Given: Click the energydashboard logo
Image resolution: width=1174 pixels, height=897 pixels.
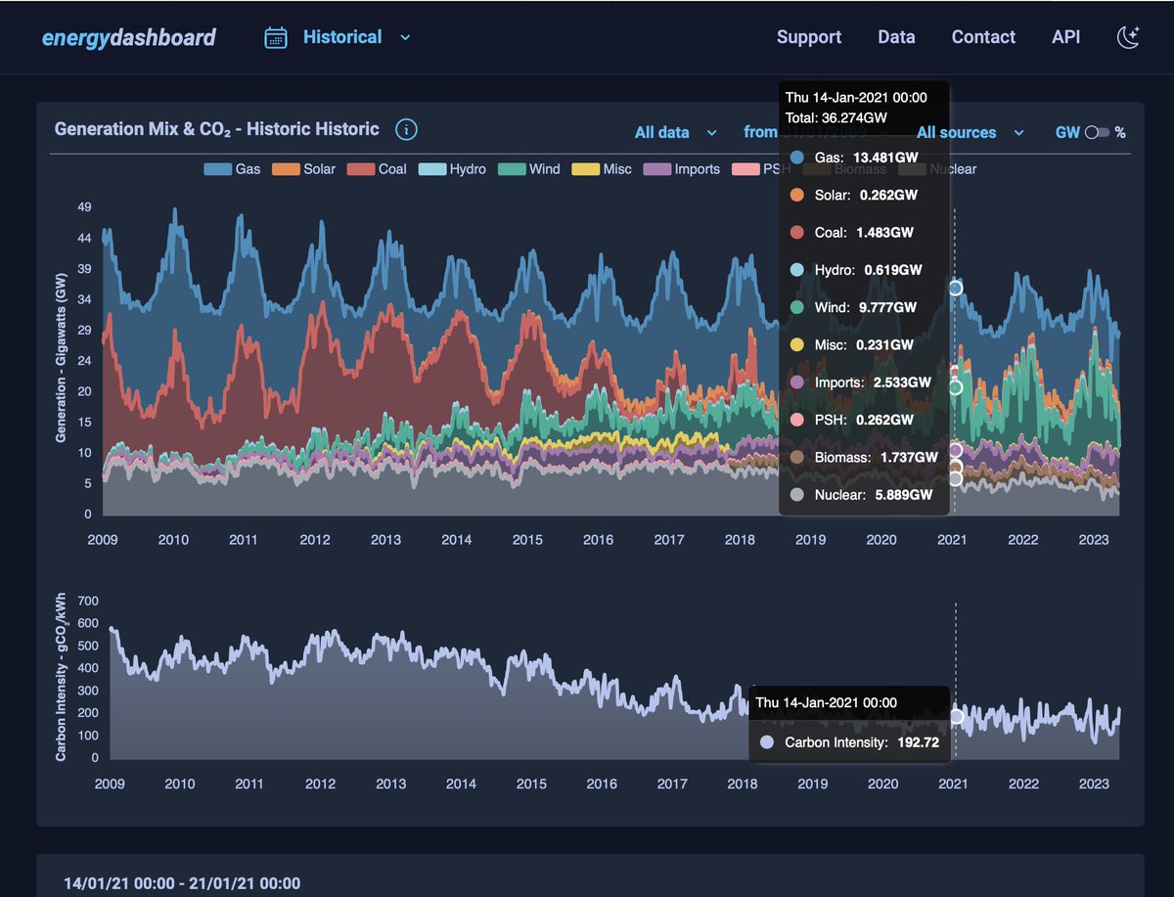Looking at the screenshot, I should tap(128, 37).
